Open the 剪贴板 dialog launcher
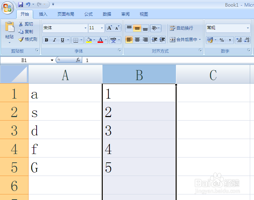 (37, 50)
